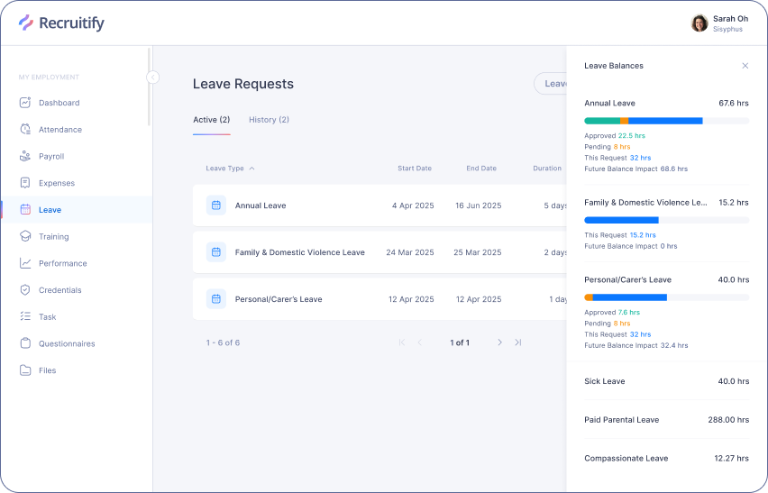
Task: Jump to last page of requests
Action: (x=517, y=342)
